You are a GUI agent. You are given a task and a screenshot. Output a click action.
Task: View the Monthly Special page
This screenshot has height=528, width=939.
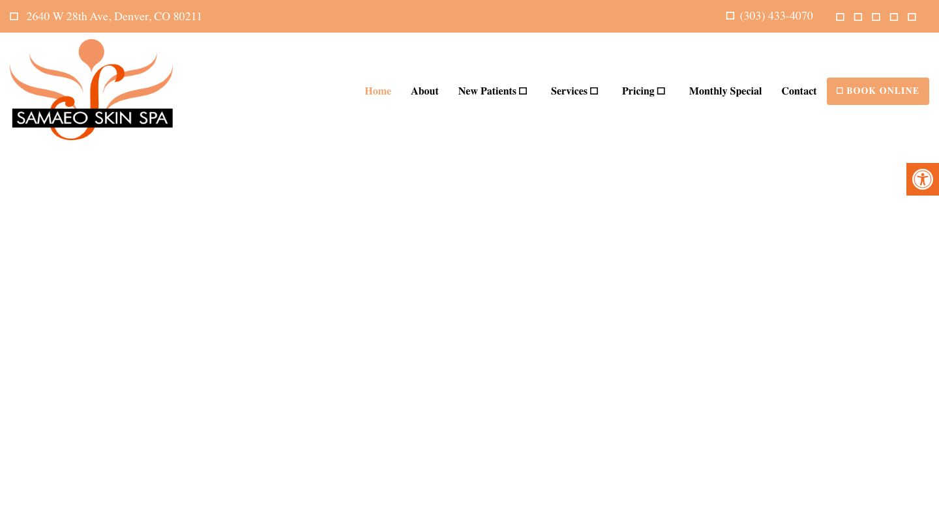(725, 91)
